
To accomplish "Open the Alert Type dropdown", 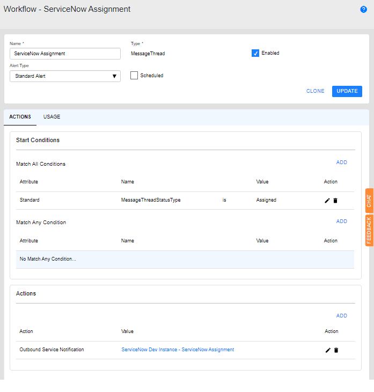I will click(65, 76).
